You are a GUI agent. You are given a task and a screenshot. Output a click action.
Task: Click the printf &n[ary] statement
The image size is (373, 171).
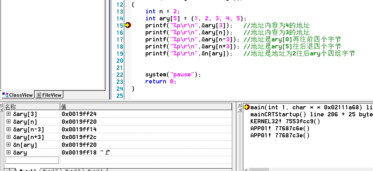(189, 53)
